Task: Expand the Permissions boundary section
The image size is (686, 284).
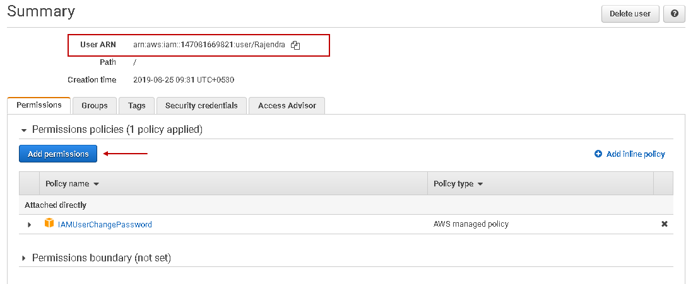Action: [25, 258]
